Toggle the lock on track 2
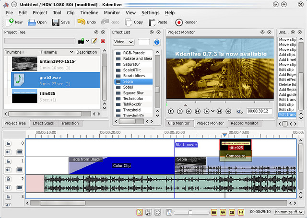The width and height of the screenshot is (307, 218). pyautogui.click(x=9, y=179)
